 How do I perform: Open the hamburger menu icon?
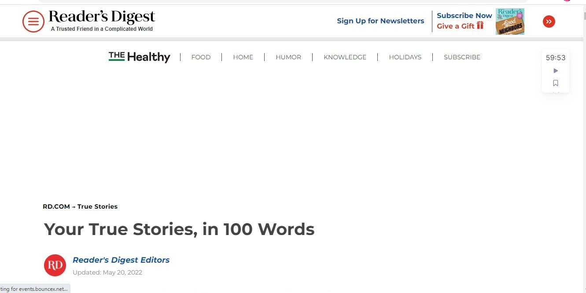[33, 21]
